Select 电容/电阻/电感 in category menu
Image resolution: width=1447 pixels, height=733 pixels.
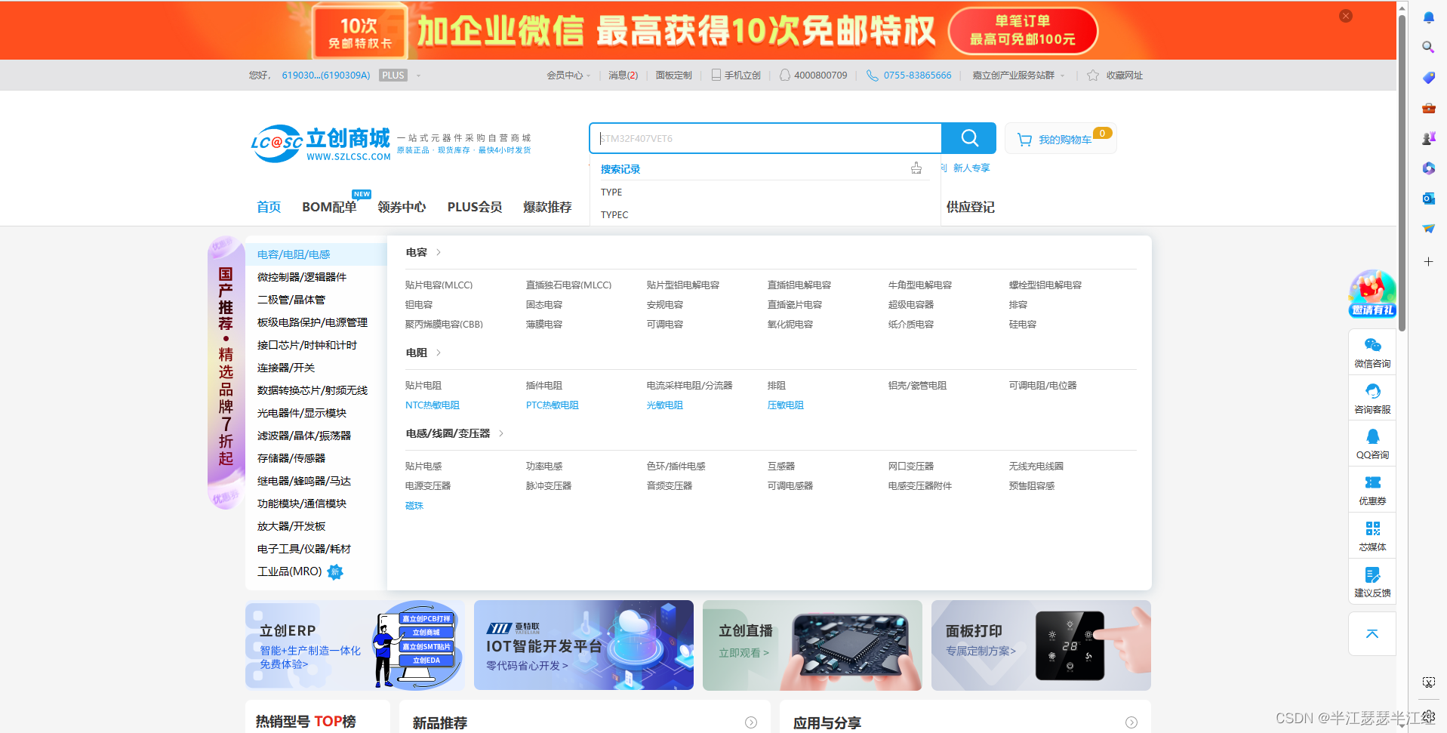point(294,254)
